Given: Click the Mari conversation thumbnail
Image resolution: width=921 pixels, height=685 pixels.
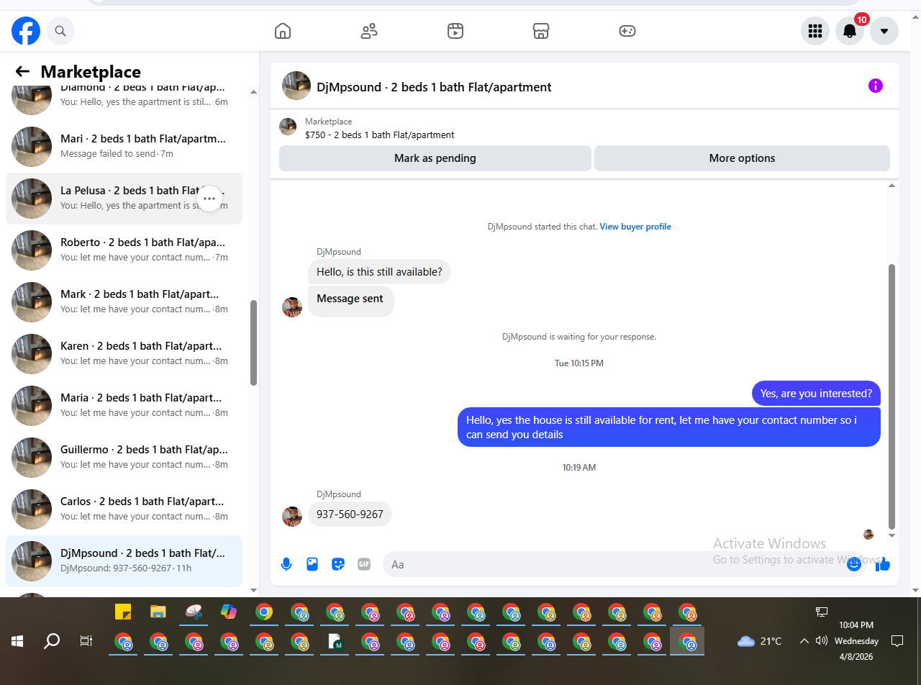Looking at the screenshot, I should [x=32, y=147].
